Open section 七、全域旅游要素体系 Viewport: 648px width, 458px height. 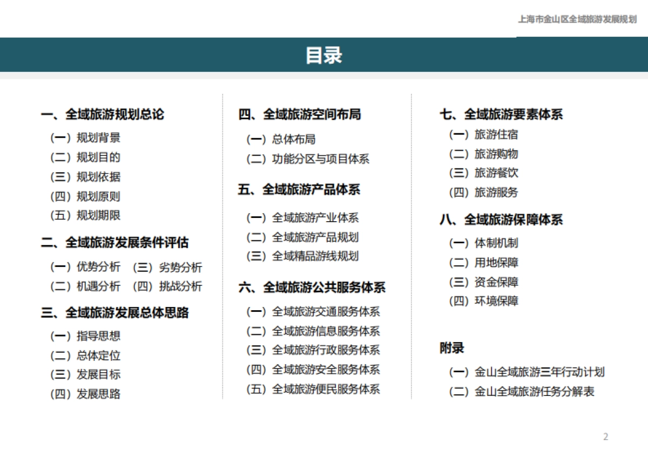coord(501,114)
